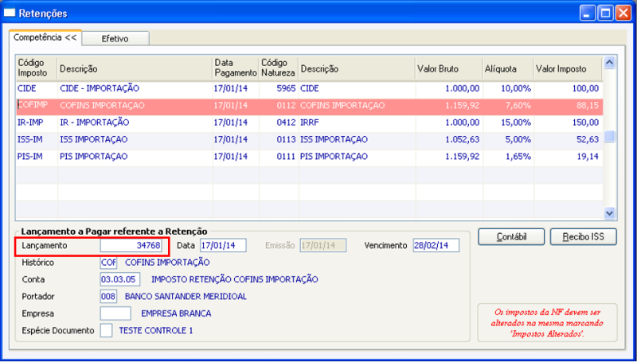Screen dimensions: 637x362
Task: Click the empty Empresa code field
Action: [115, 313]
